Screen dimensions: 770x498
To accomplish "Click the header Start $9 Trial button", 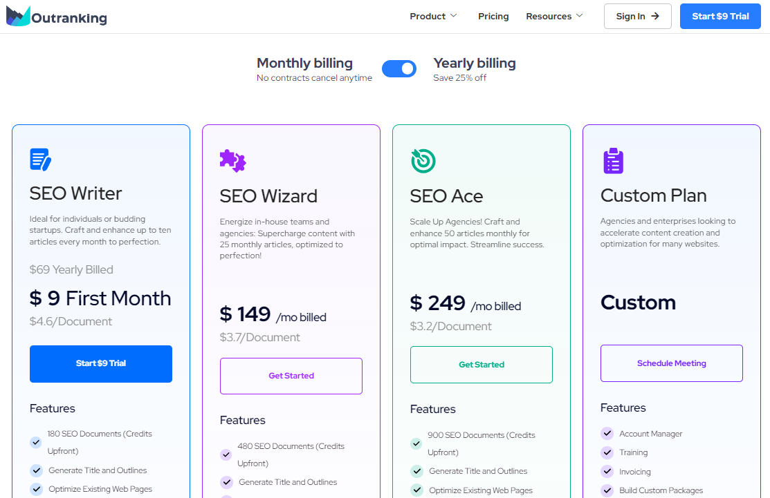I will coord(720,16).
